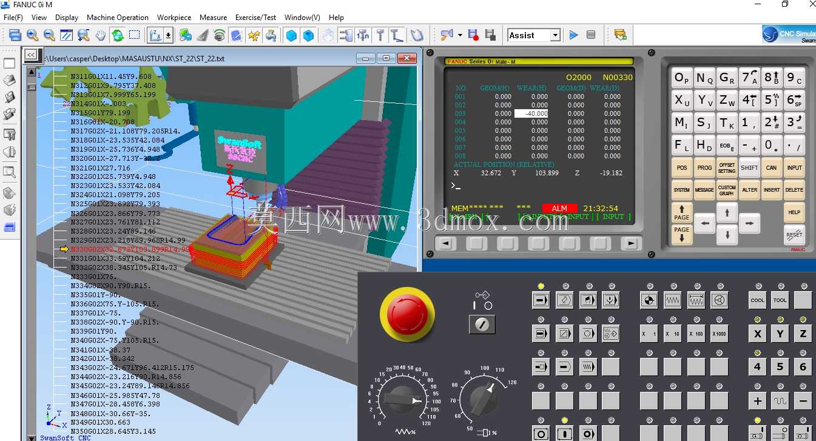Click the window layout icon at toolbar start

(x=15, y=35)
